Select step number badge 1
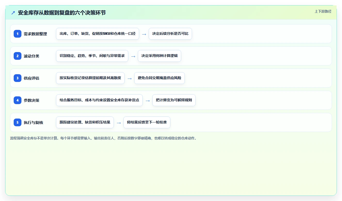Viewport: 342px width, 201px height. (x=18, y=34)
